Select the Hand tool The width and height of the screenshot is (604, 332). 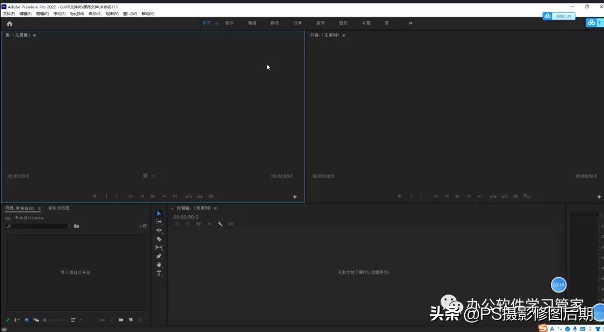click(159, 264)
